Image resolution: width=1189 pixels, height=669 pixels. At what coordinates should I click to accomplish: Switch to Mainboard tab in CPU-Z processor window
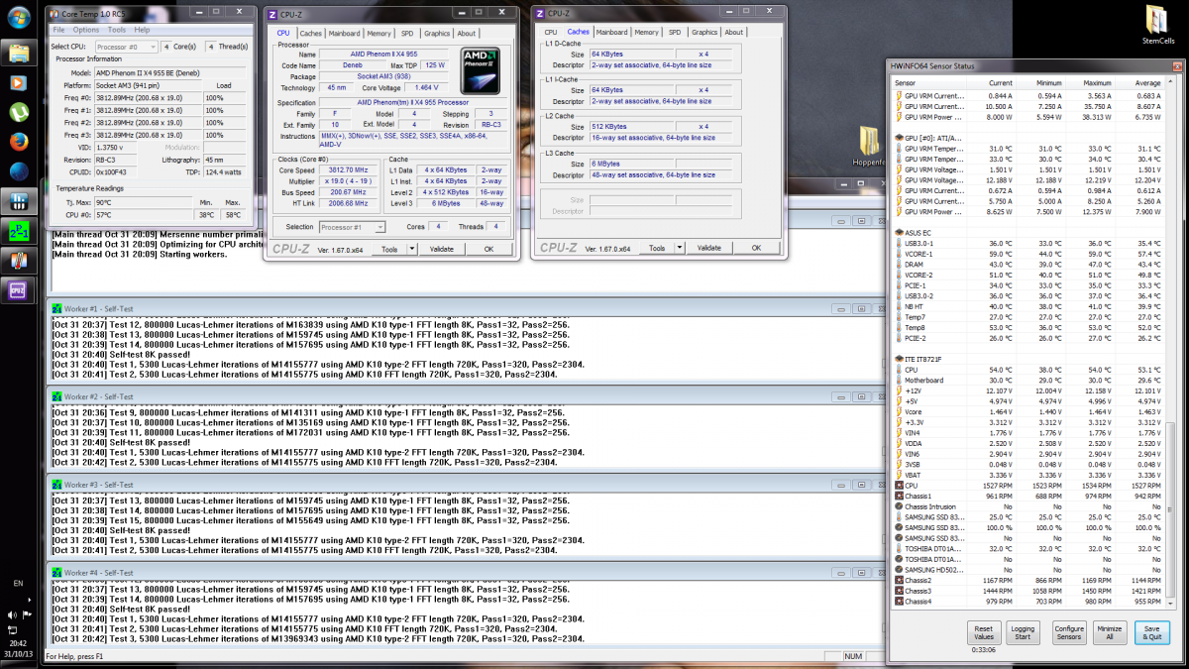click(344, 33)
